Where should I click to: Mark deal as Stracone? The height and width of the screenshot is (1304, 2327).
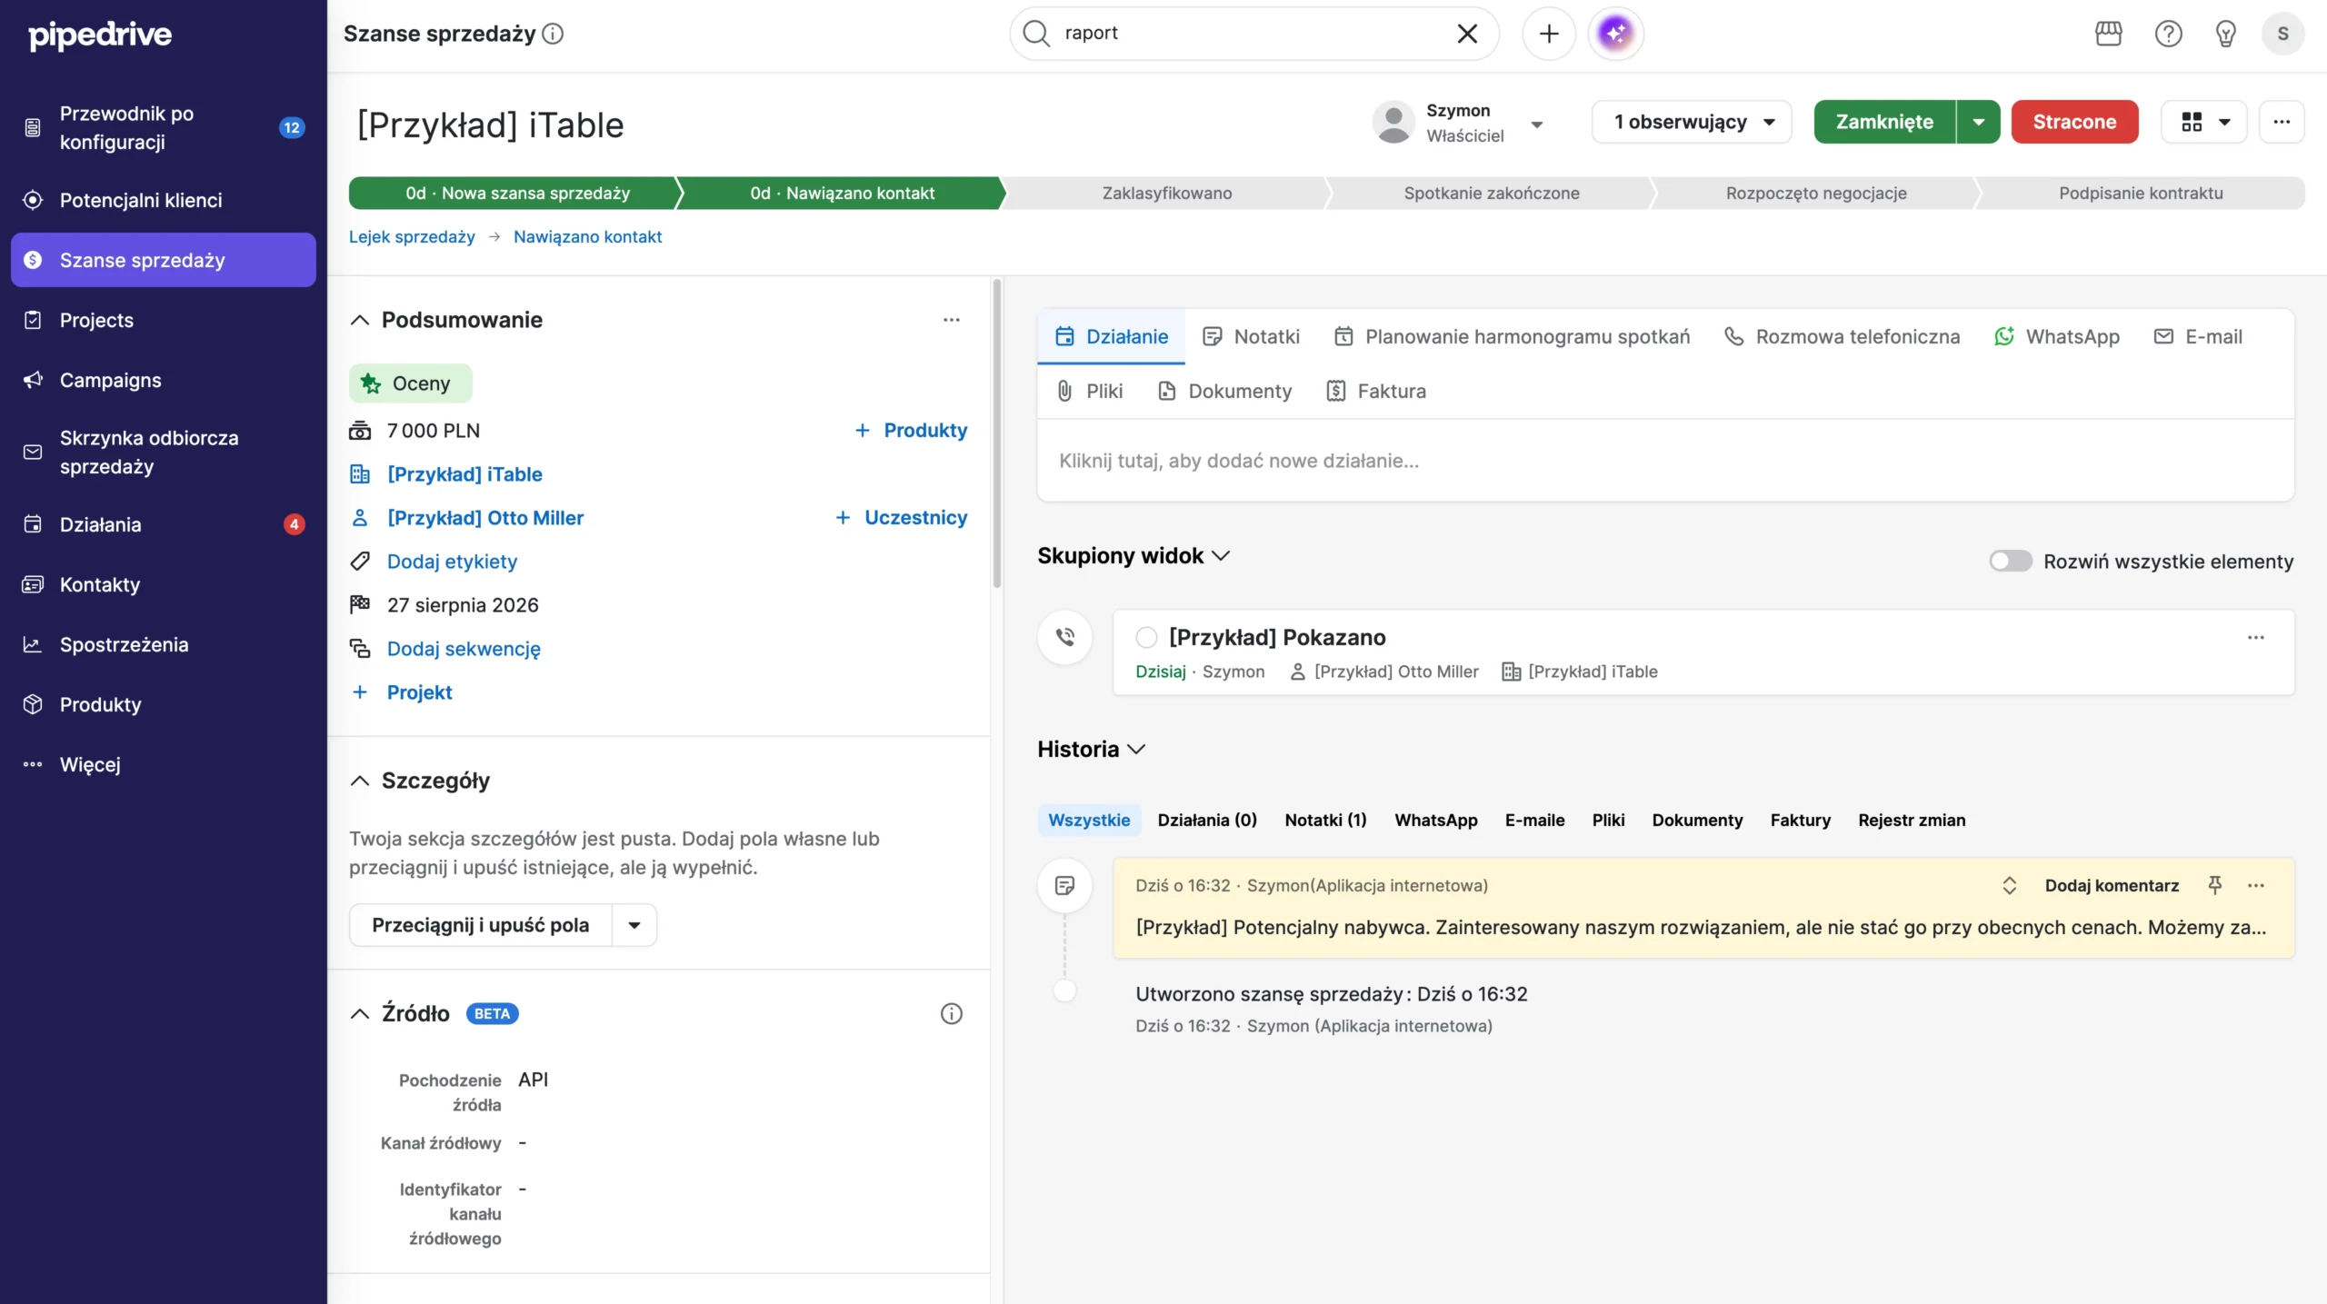(2074, 122)
